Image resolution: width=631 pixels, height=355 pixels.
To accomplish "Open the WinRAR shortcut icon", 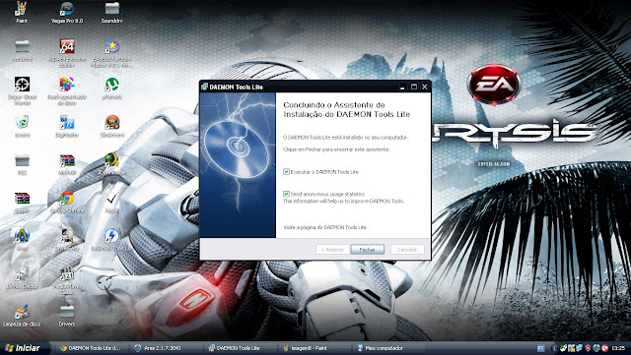I will click(67, 160).
